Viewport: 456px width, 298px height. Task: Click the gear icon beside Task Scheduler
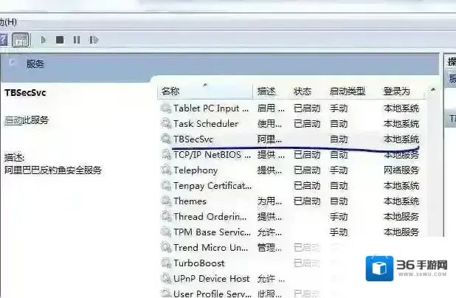pyautogui.click(x=166, y=123)
